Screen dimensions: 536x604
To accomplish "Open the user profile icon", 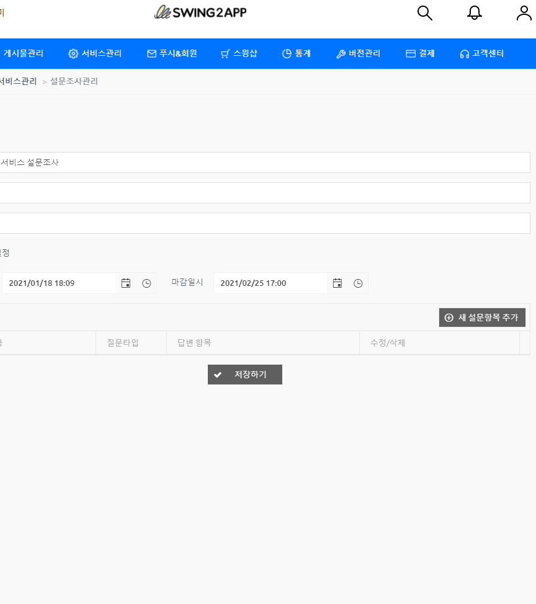I will 524,13.
